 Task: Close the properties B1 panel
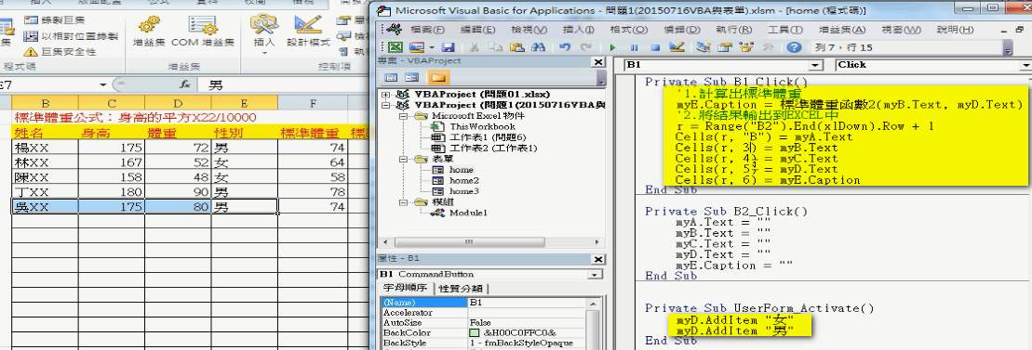[598, 259]
